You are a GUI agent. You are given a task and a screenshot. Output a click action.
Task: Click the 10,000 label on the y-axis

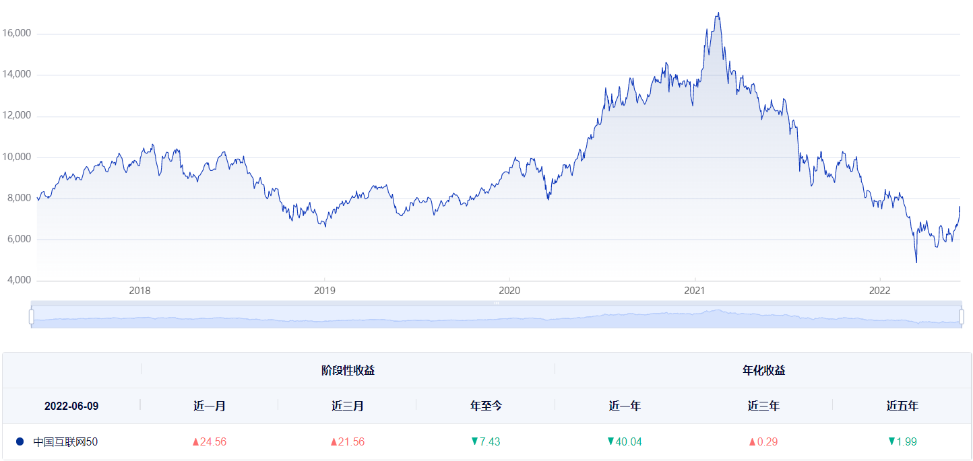point(18,156)
